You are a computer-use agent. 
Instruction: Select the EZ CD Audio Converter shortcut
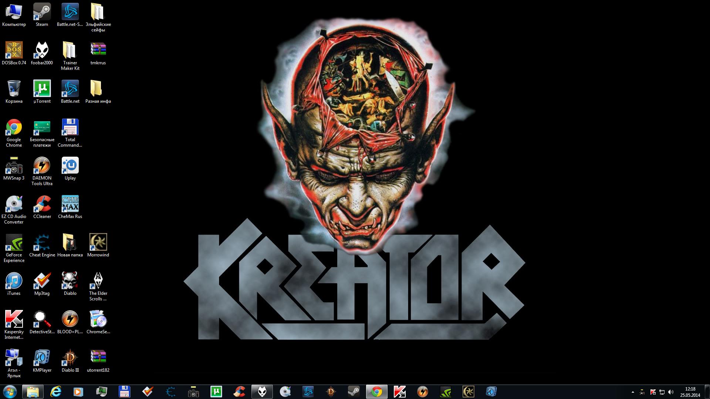14,210
